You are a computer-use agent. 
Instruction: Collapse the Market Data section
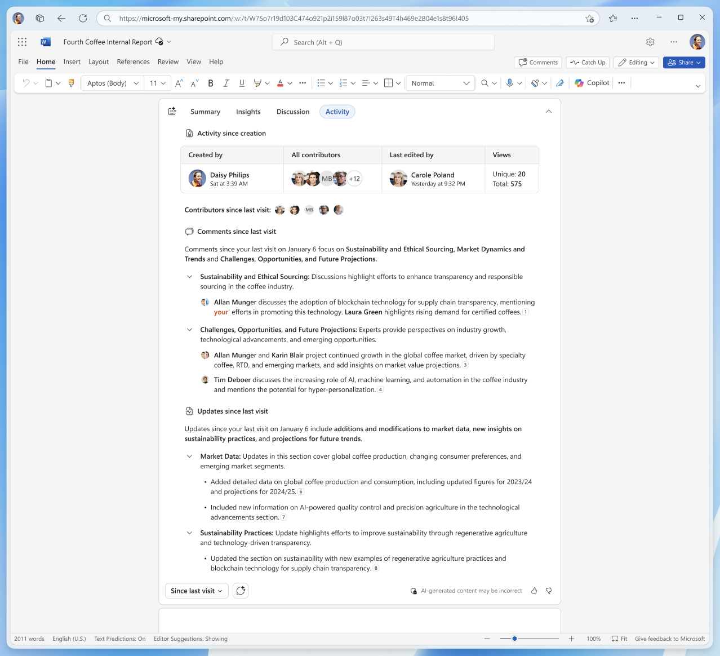tap(189, 456)
